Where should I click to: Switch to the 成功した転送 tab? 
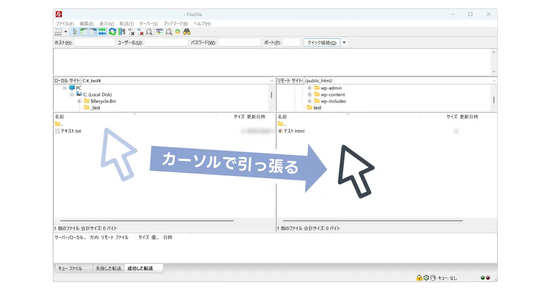[x=143, y=268]
